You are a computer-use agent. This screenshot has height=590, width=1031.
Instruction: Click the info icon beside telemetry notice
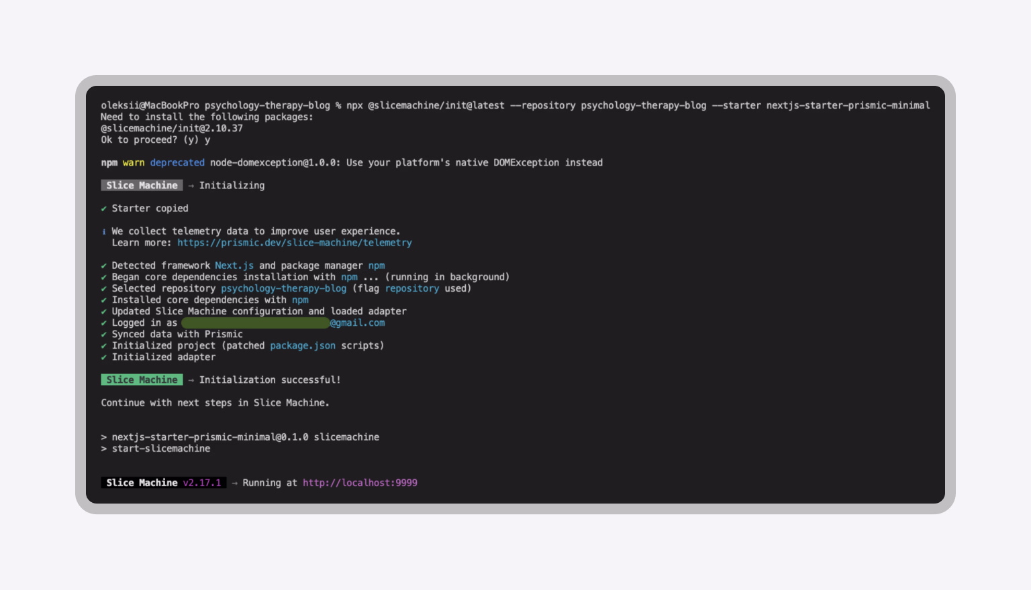point(104,231)
